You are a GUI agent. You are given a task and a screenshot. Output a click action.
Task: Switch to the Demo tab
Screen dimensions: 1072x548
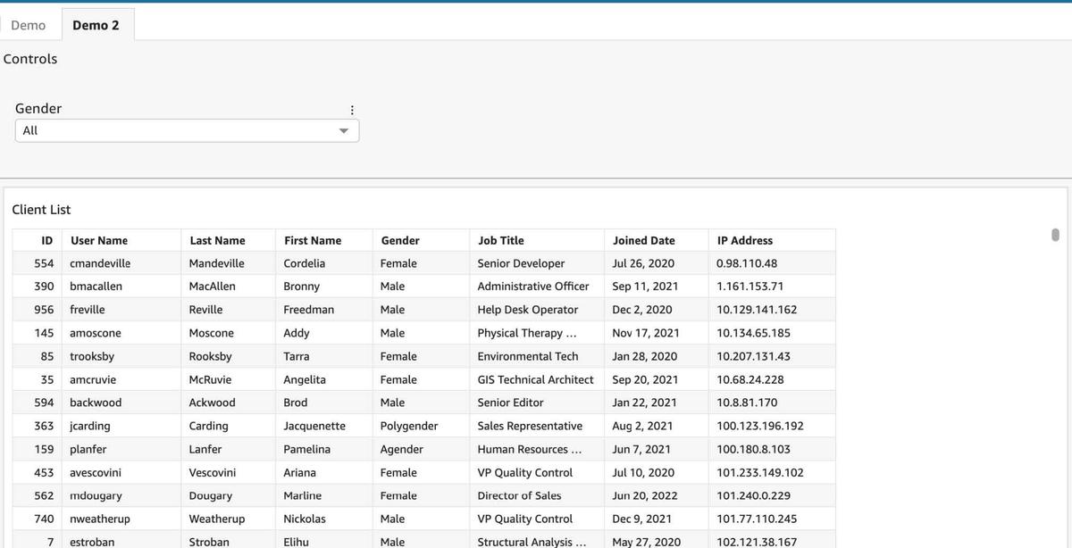(29, 25)
